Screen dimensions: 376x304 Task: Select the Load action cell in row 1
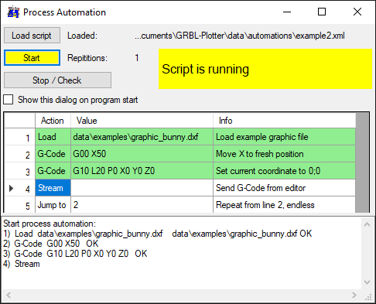click(x=53, y=137)
